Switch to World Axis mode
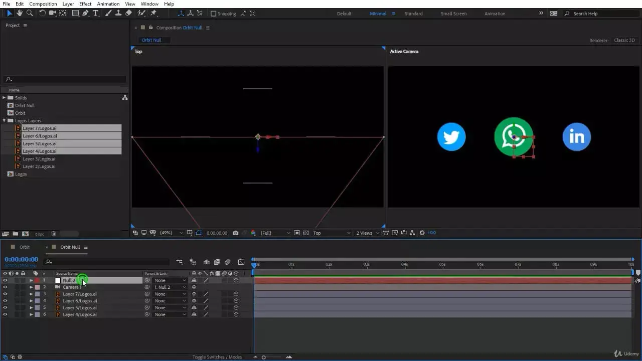 coord(190,14)
